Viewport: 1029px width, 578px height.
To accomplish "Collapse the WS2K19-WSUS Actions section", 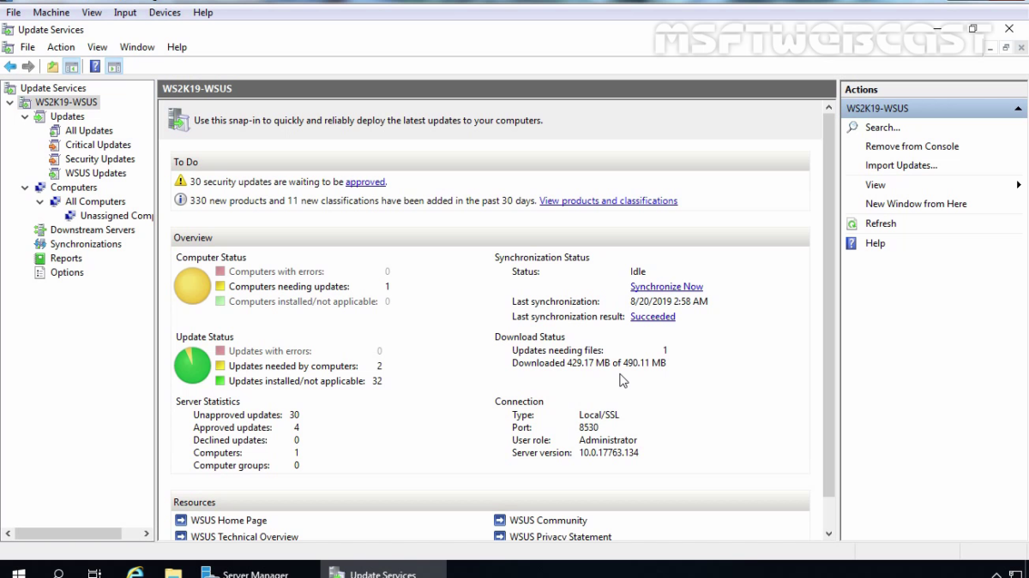I will [x=1018, y=109].
